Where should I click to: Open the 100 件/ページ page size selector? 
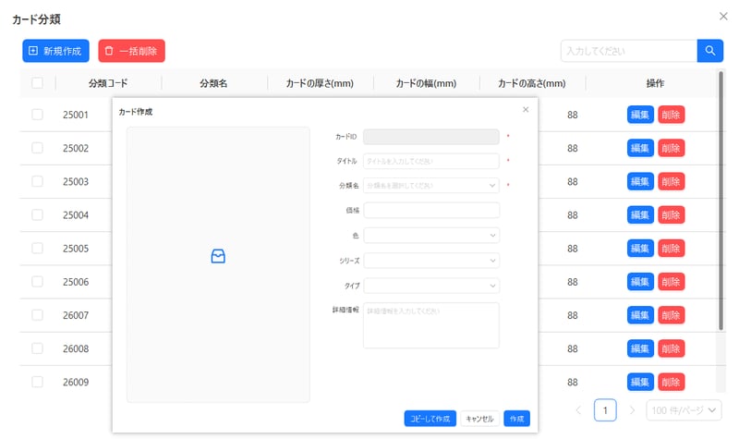coord(684,409)
